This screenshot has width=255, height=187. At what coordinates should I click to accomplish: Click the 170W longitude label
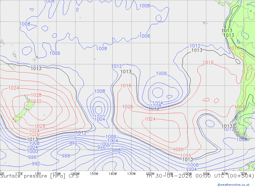click(57, 174)
